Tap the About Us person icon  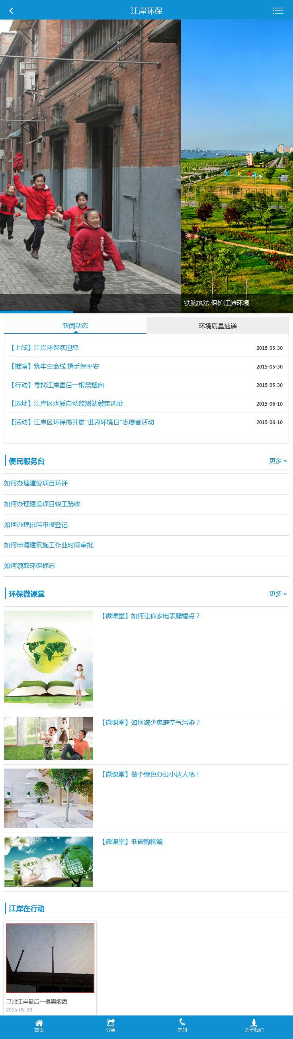click(254, 1022)
